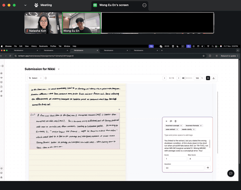Expand the Zoom window chevron next to Meeting
The height and width of the screenshot is (190, 241).
[25, 5]
